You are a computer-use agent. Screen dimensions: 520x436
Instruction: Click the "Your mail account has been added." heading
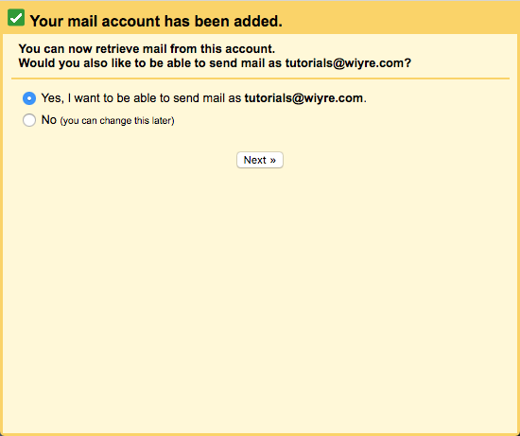pyautogui.click(x=156, y=21)
